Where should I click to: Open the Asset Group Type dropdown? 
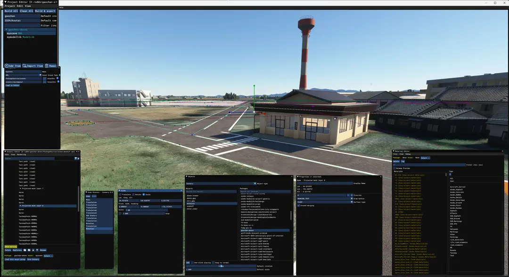pos(24,75)
